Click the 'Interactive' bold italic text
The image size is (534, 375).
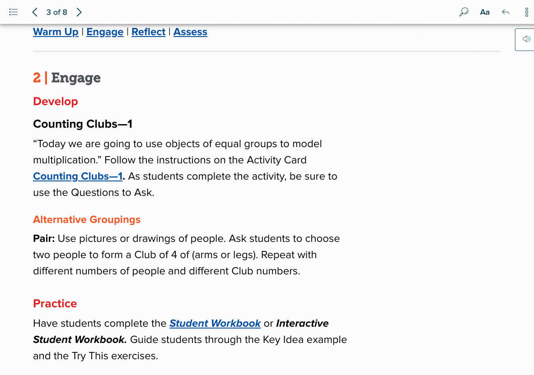pos(302,323)
